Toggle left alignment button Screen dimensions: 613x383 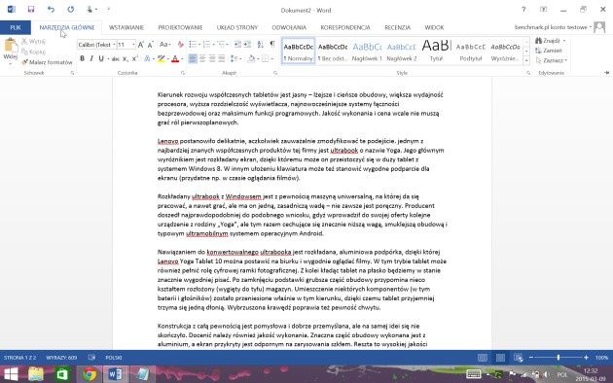[193, 59]
